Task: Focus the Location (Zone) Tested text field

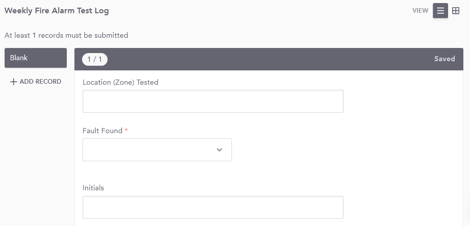Action: pos(213,102)
